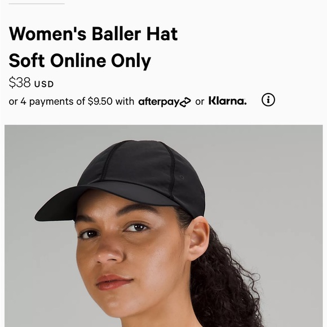Click the eyelet vent on the cap
The height and width of the screenshot is (327, 327).
click(x=182, y=178)
